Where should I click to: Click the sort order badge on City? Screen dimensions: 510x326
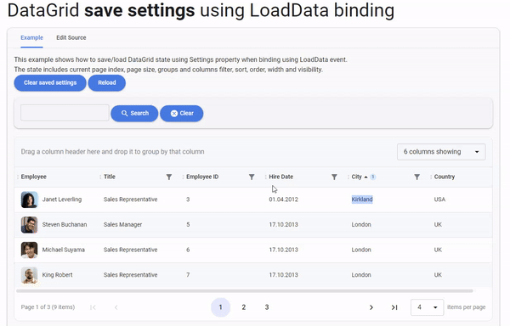(373, 177)
